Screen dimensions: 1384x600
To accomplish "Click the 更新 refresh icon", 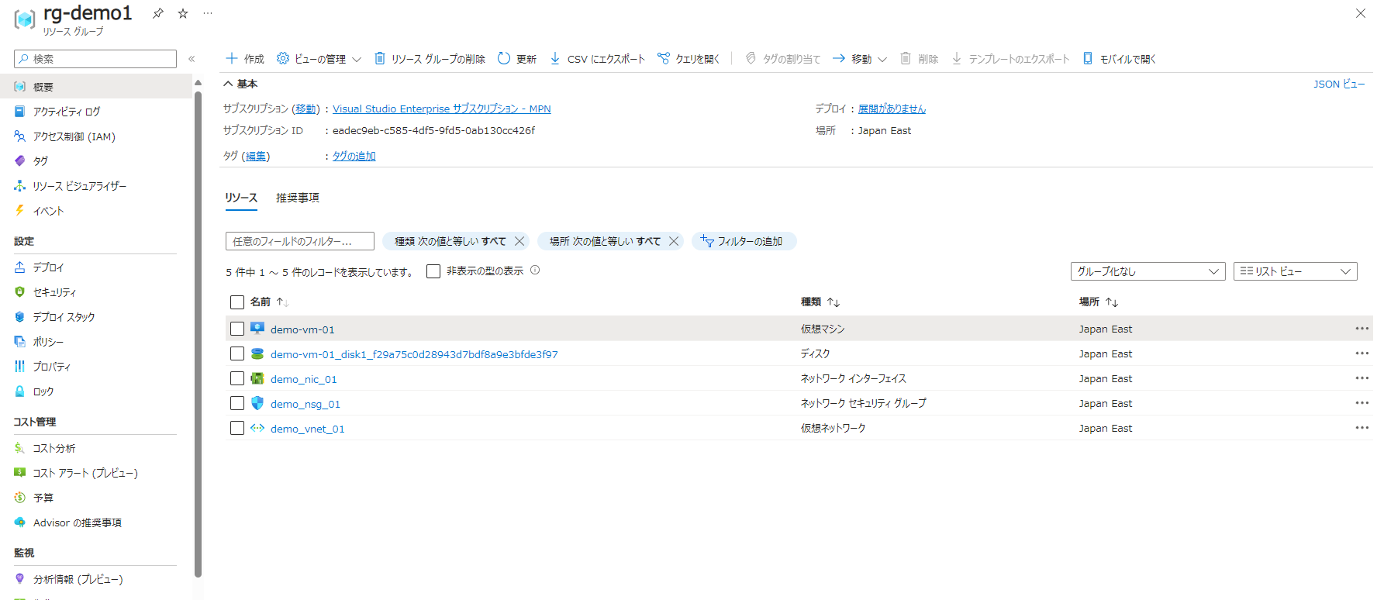I will [504, 58].
